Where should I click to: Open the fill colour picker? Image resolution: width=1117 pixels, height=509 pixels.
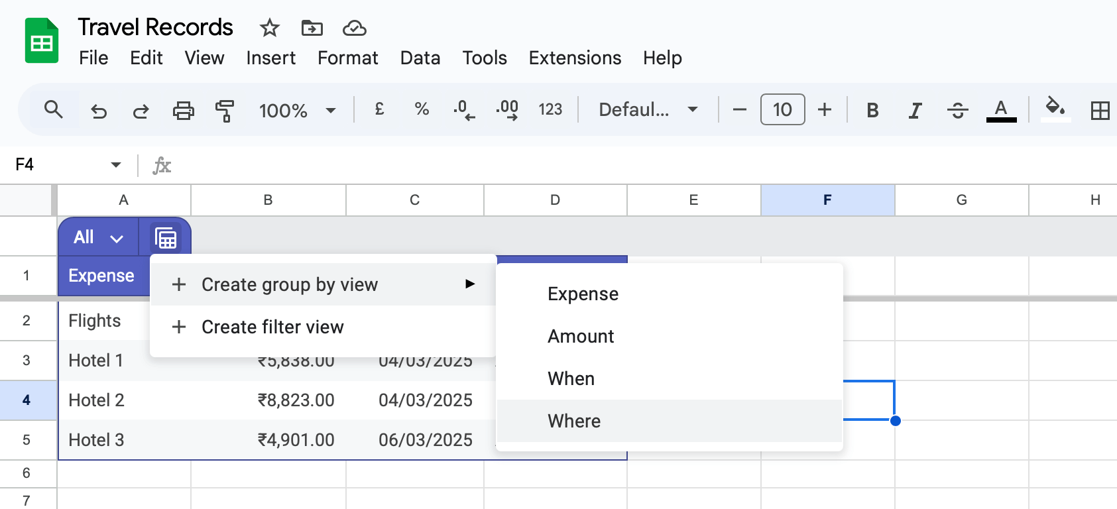tap(1055, 109)
